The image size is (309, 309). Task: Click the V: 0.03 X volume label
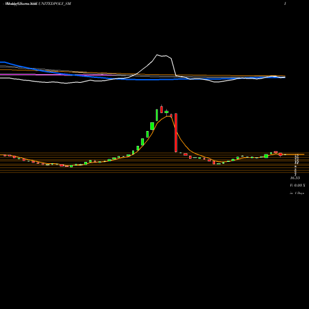297,185
